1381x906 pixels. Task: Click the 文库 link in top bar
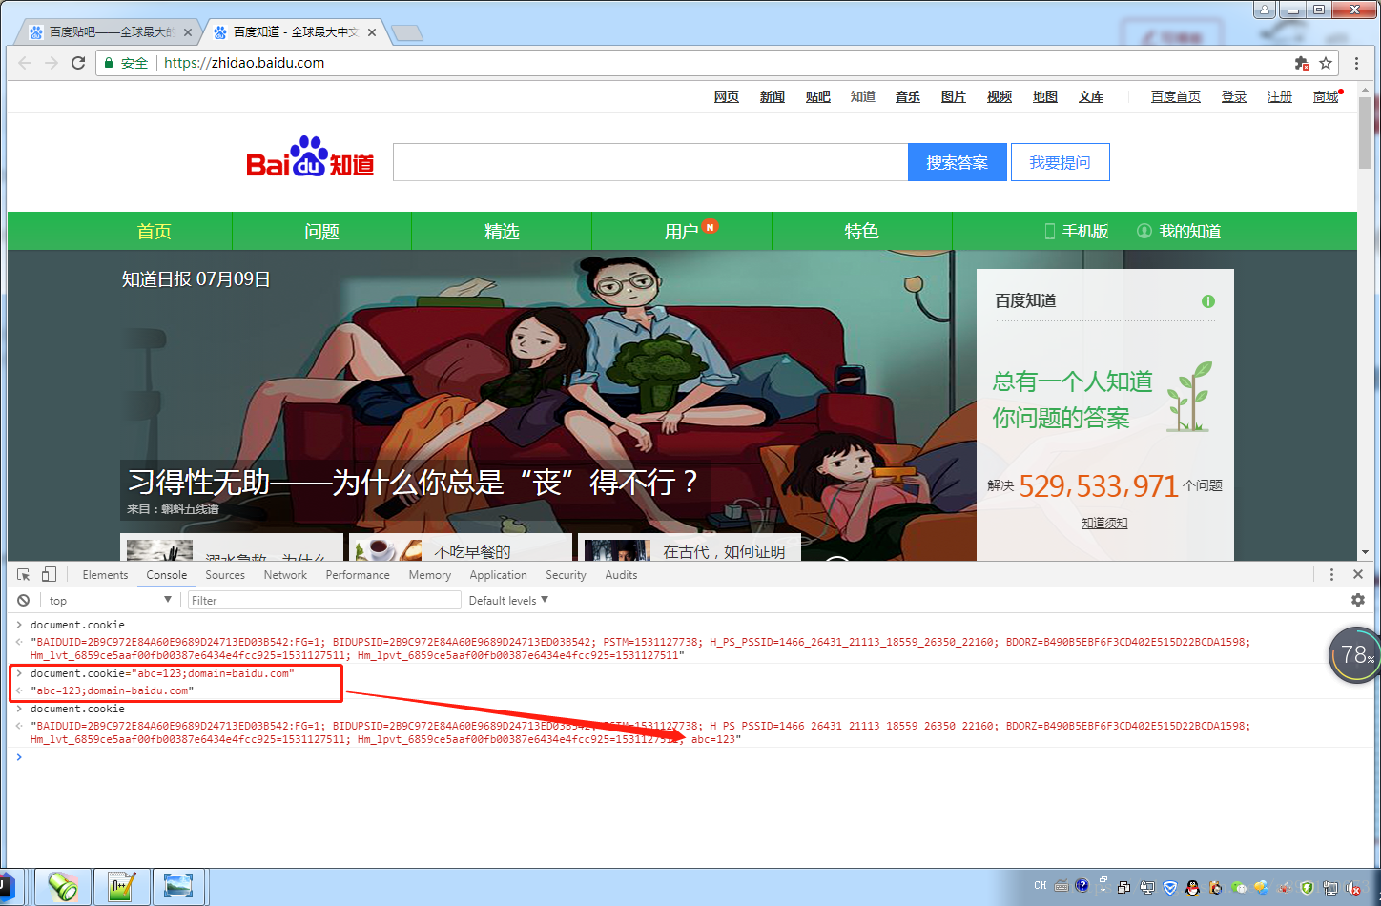pos(1091,97)
